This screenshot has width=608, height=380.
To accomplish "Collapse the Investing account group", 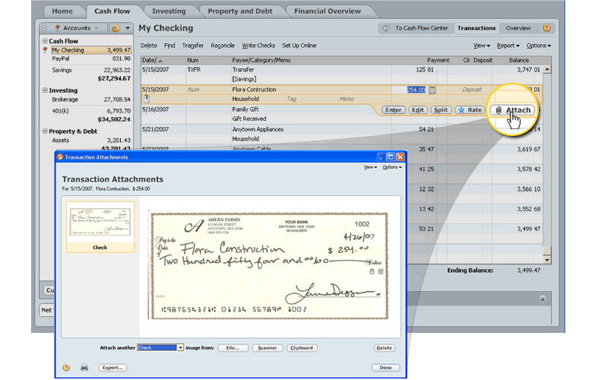I will point(46,90).
